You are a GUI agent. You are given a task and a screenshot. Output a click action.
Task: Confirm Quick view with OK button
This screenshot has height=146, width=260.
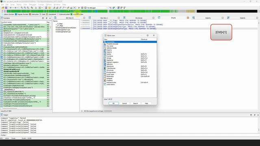click(x=114, y=103)
